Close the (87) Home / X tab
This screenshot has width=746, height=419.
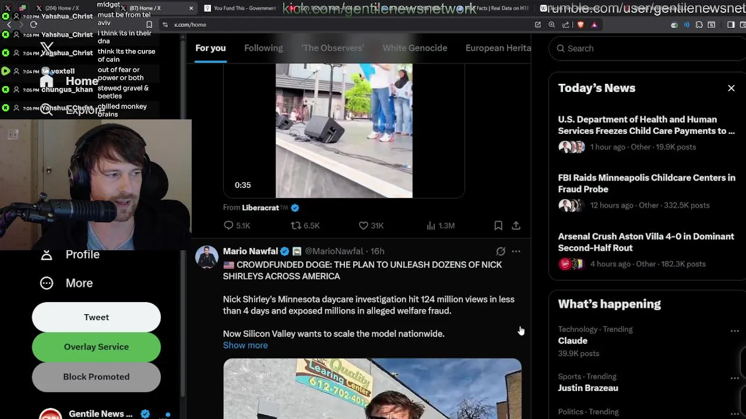tap(191, 8)
